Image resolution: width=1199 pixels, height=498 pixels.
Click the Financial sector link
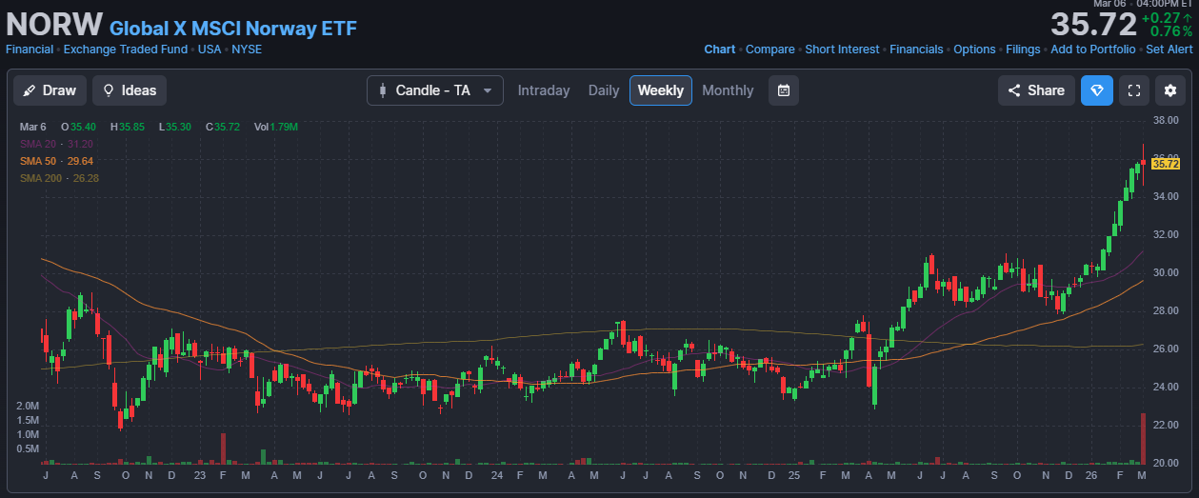pyautogui.click(x=30, y=50)
